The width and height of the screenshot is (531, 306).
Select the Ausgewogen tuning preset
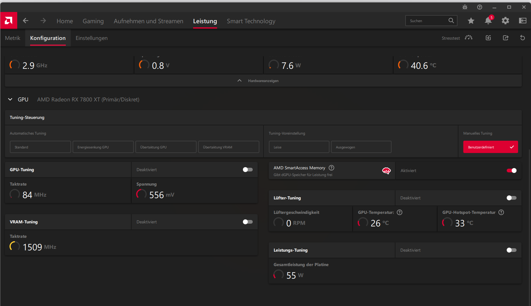[361, 147]
